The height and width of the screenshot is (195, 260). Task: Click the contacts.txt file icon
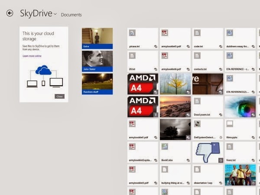click(x=197, y=55)
